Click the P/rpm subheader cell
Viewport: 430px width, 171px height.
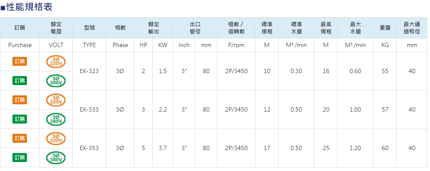click(x=236, y=45)
